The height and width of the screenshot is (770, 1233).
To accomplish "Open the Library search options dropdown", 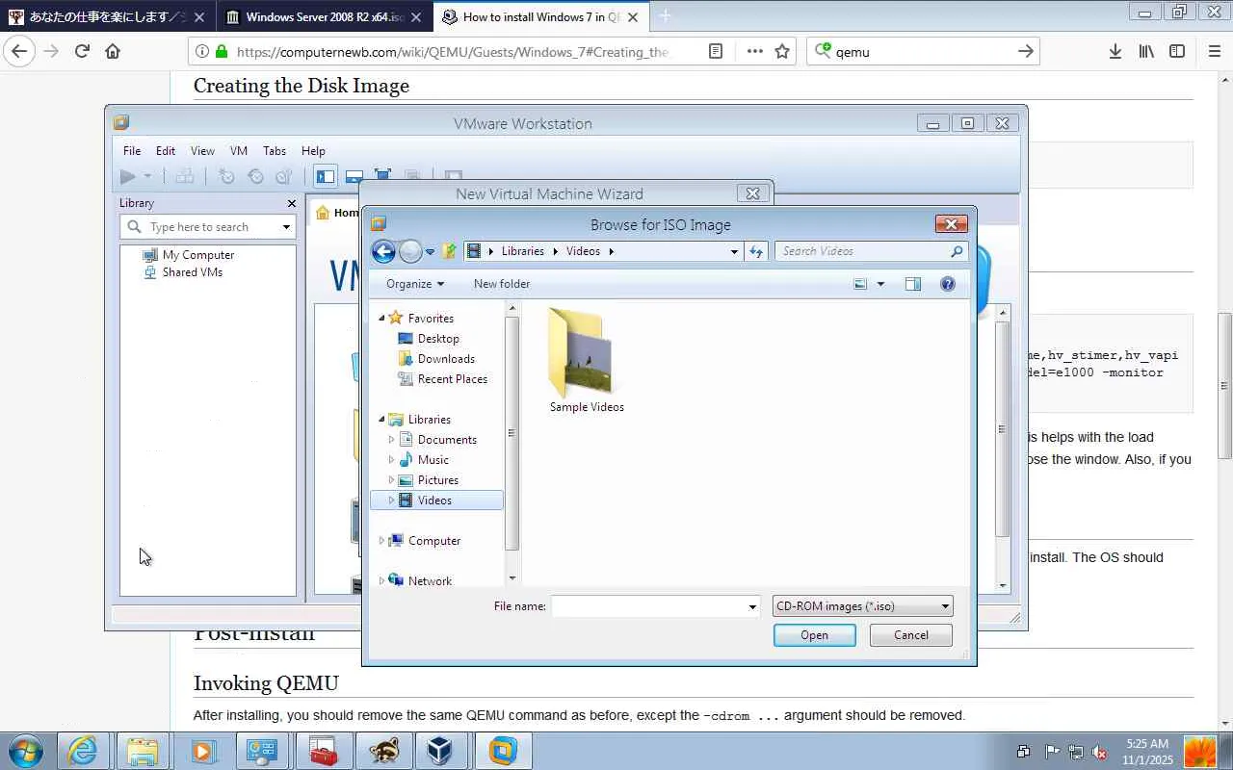I will tap(286, 227).
